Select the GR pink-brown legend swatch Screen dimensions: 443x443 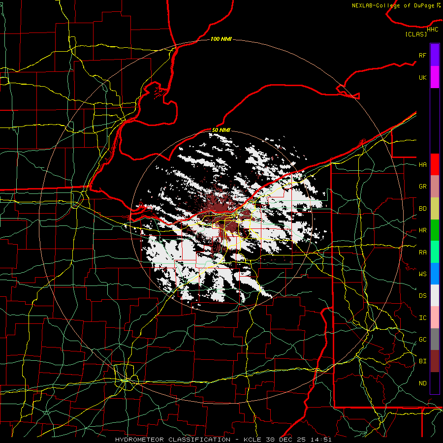pyautogui.click(x=435, y=186)
